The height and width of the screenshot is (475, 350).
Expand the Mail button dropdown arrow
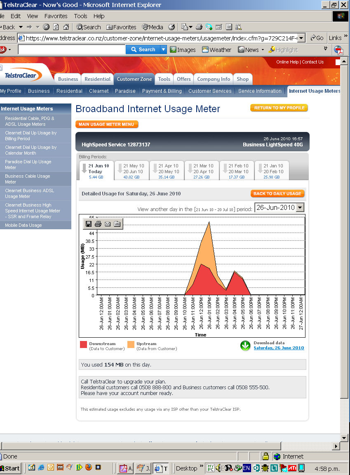(x=191, y=27)
